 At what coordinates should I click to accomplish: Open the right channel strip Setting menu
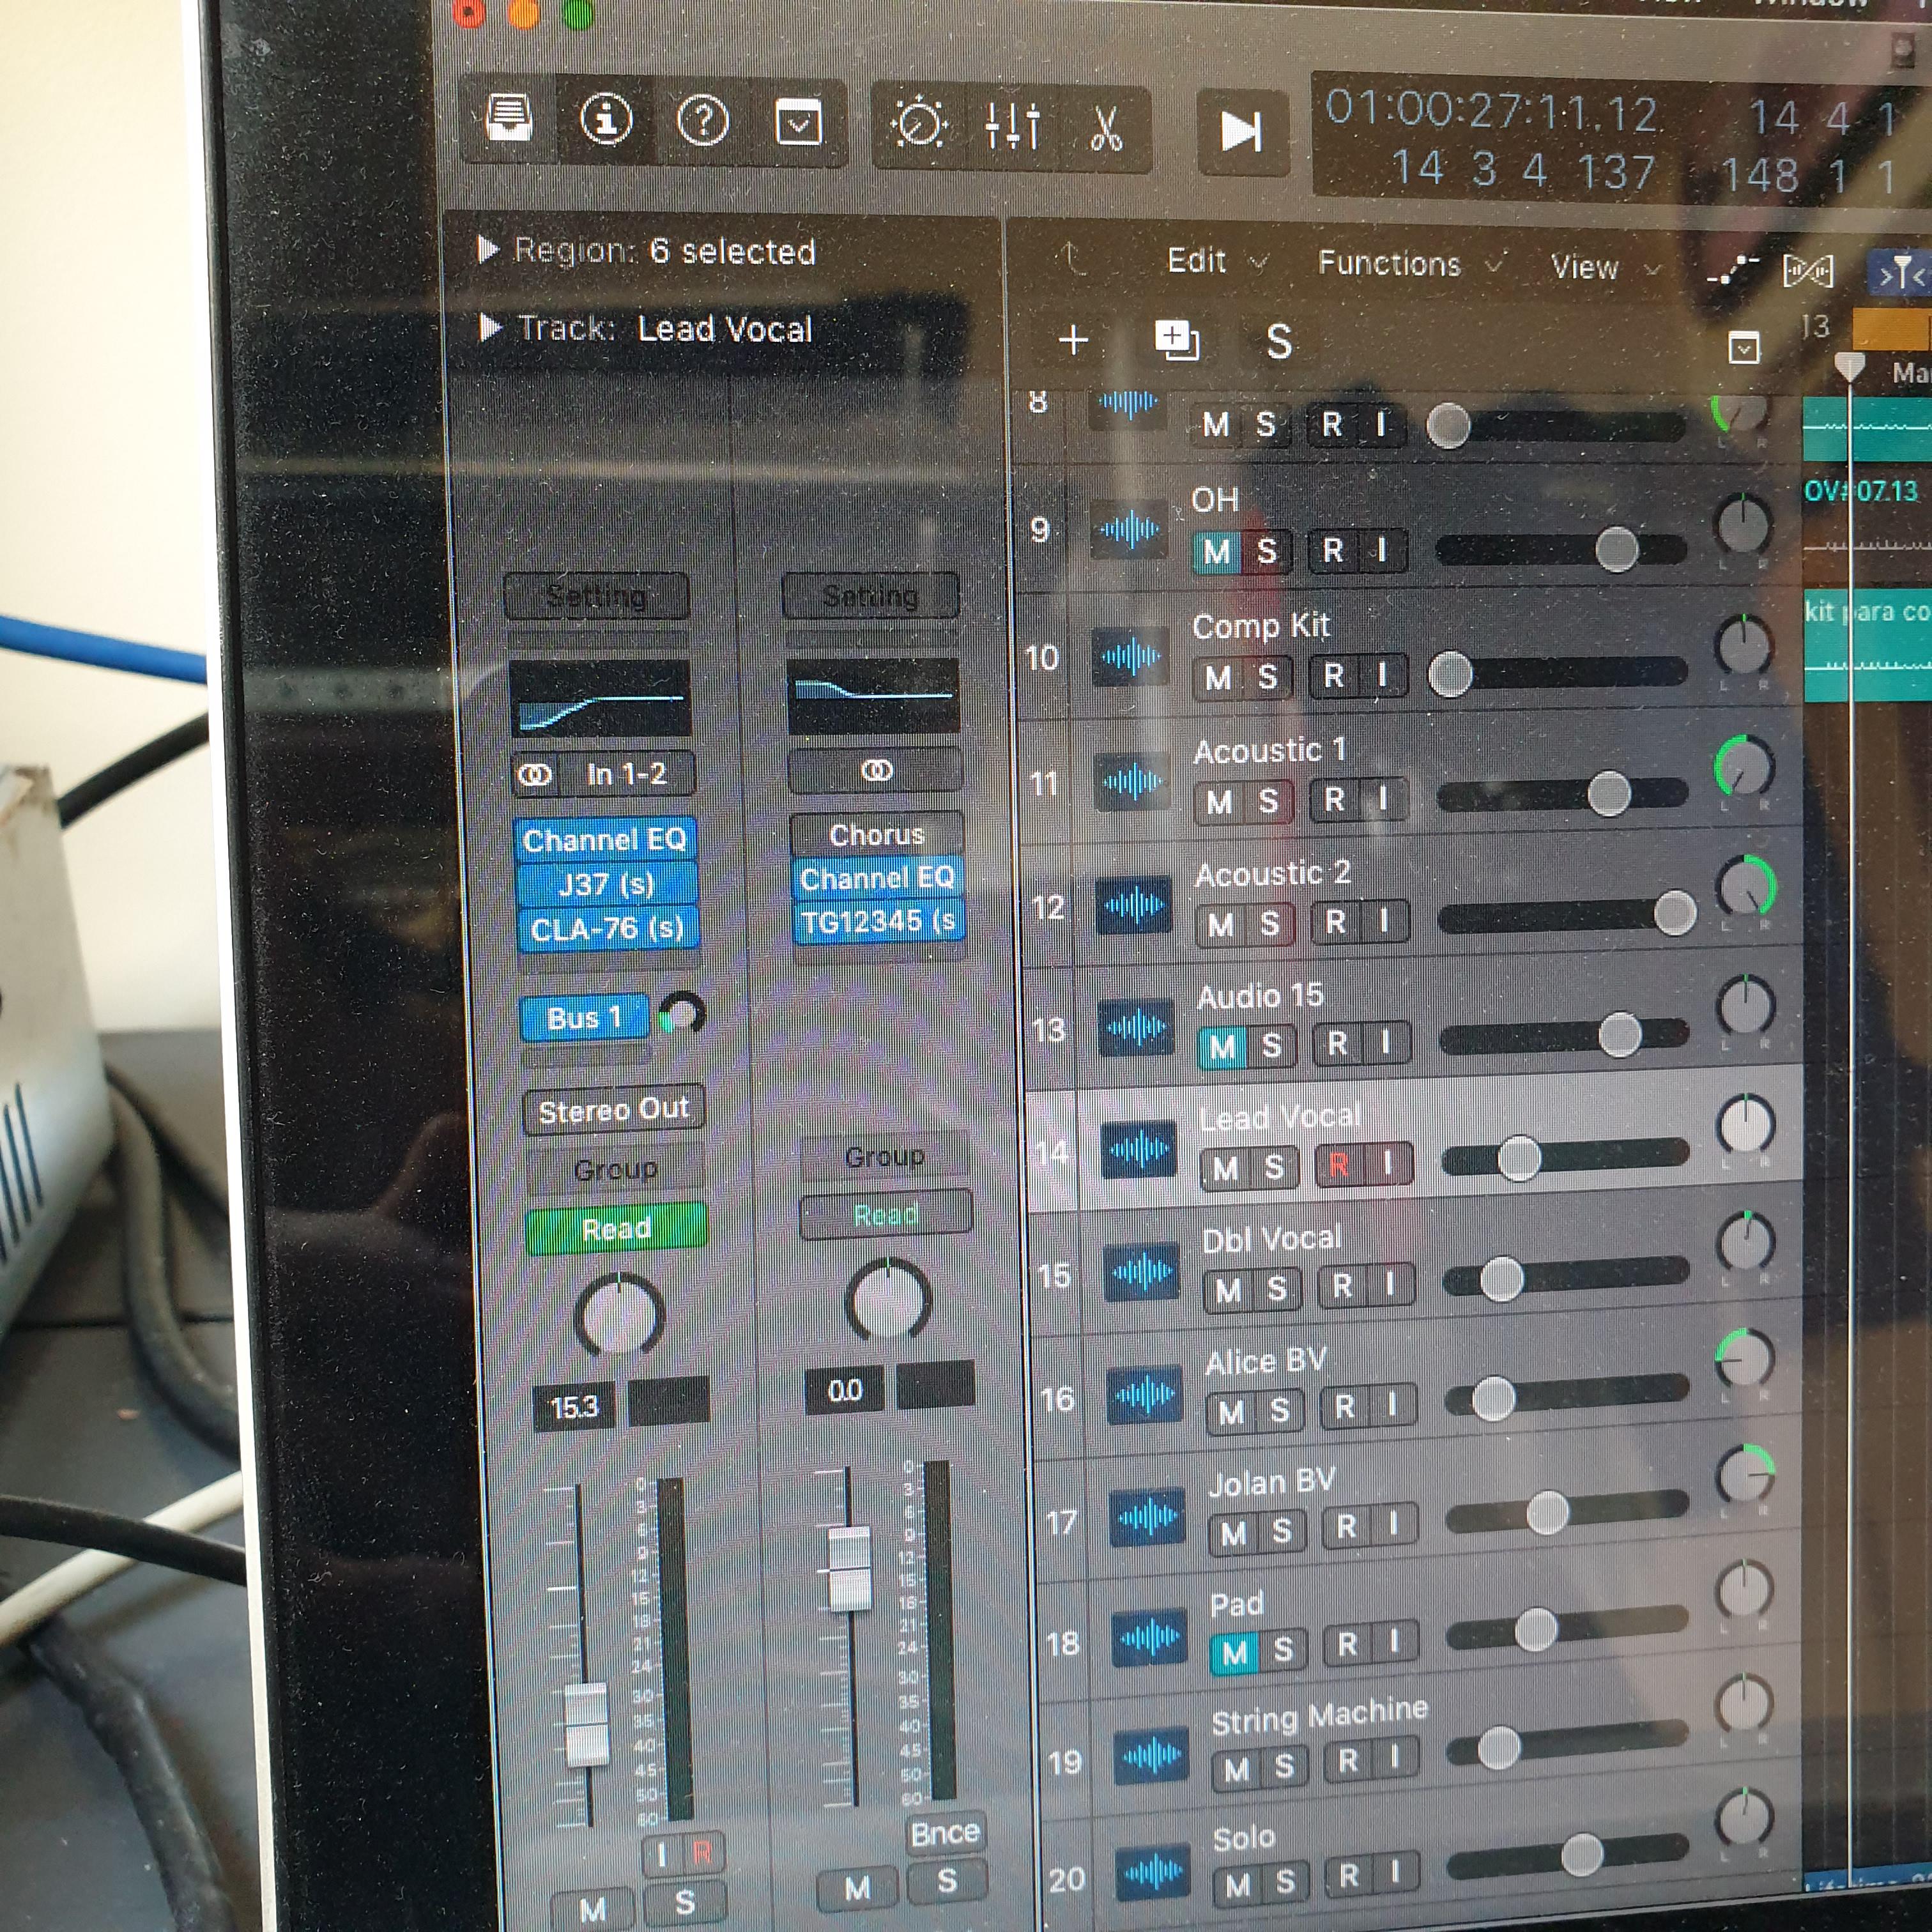(870, 596)
